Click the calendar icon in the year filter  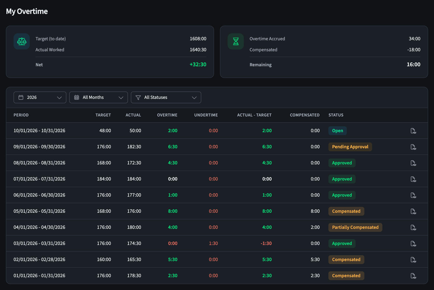coord(21,97)
